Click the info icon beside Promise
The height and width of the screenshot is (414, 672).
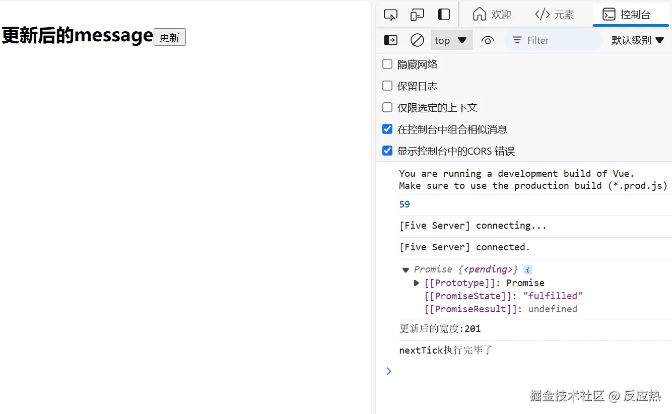[x=527, y=269]
